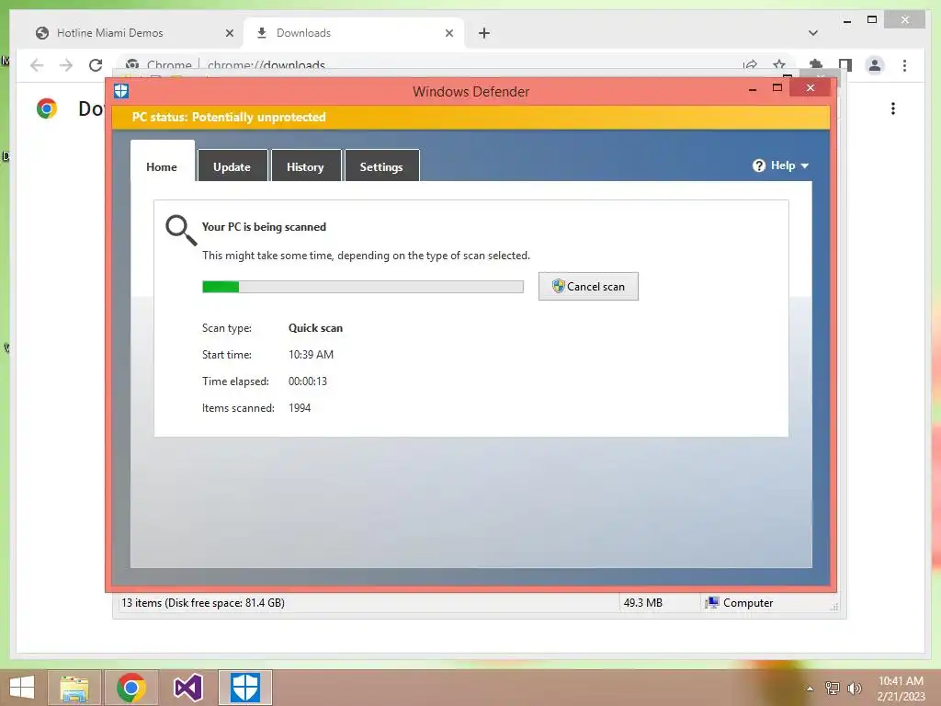Open File Explorer from the taskbar
The width and height of the screenshot is (941, 706).
(x=74, y=688)
